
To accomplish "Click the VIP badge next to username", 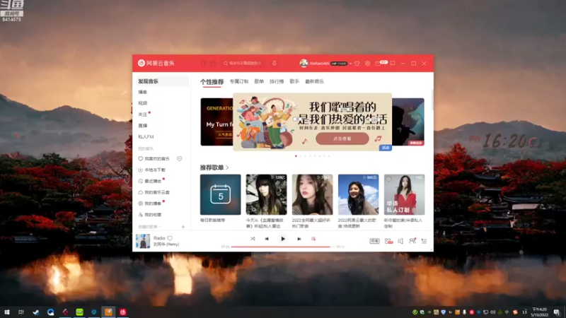I will click(339, 64).
